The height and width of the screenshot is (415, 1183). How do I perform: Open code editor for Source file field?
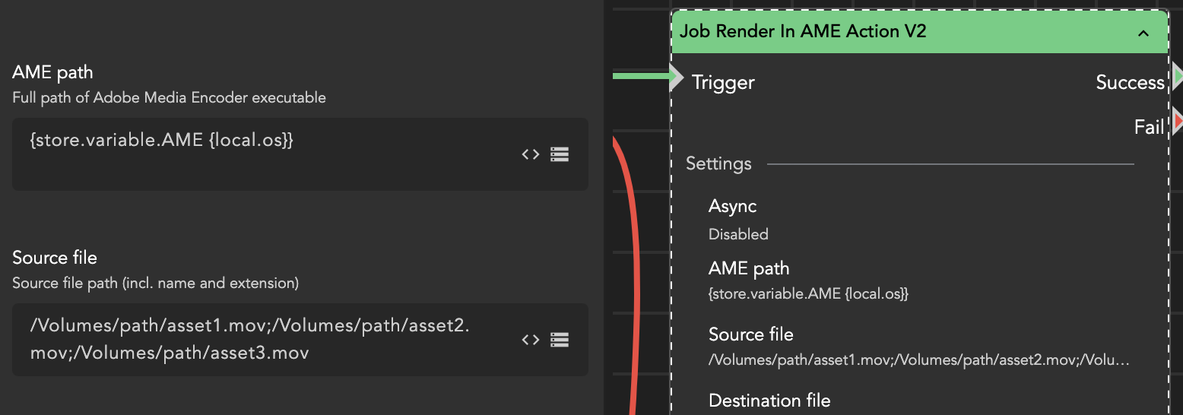coord(530,340)
